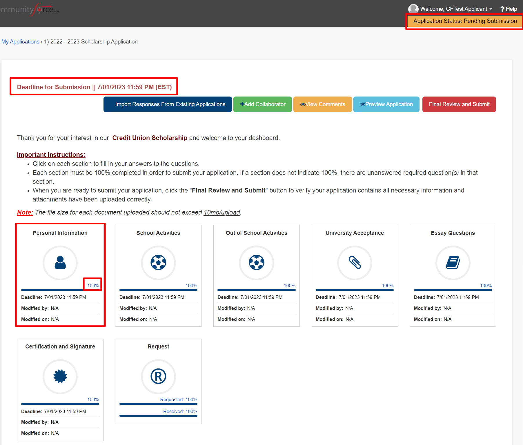Open University Acceptance paperclip icon
This screenshot has height=445, width=523.
pos(355,263)
